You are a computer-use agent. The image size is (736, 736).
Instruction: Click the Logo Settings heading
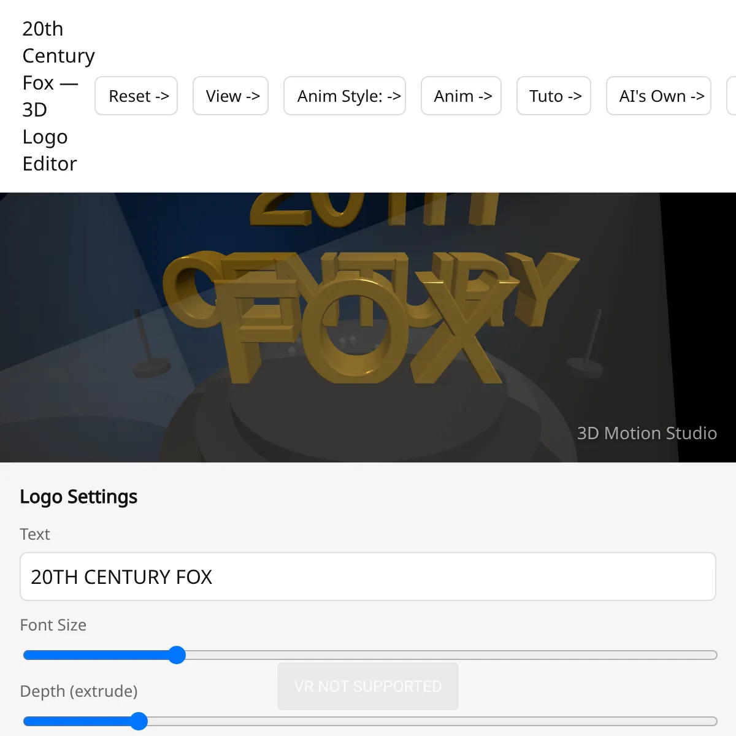pyautogui.click(x=79, y=496)
